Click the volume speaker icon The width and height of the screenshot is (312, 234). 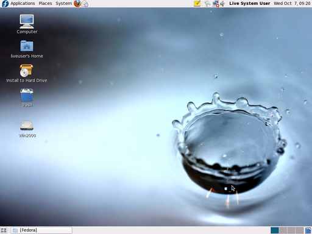[x=222, y=4]
